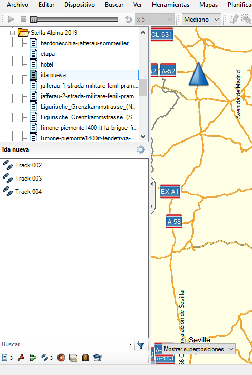Open the Herramientas menu
The image size is (252, 375).
click(x=170, y=5)
